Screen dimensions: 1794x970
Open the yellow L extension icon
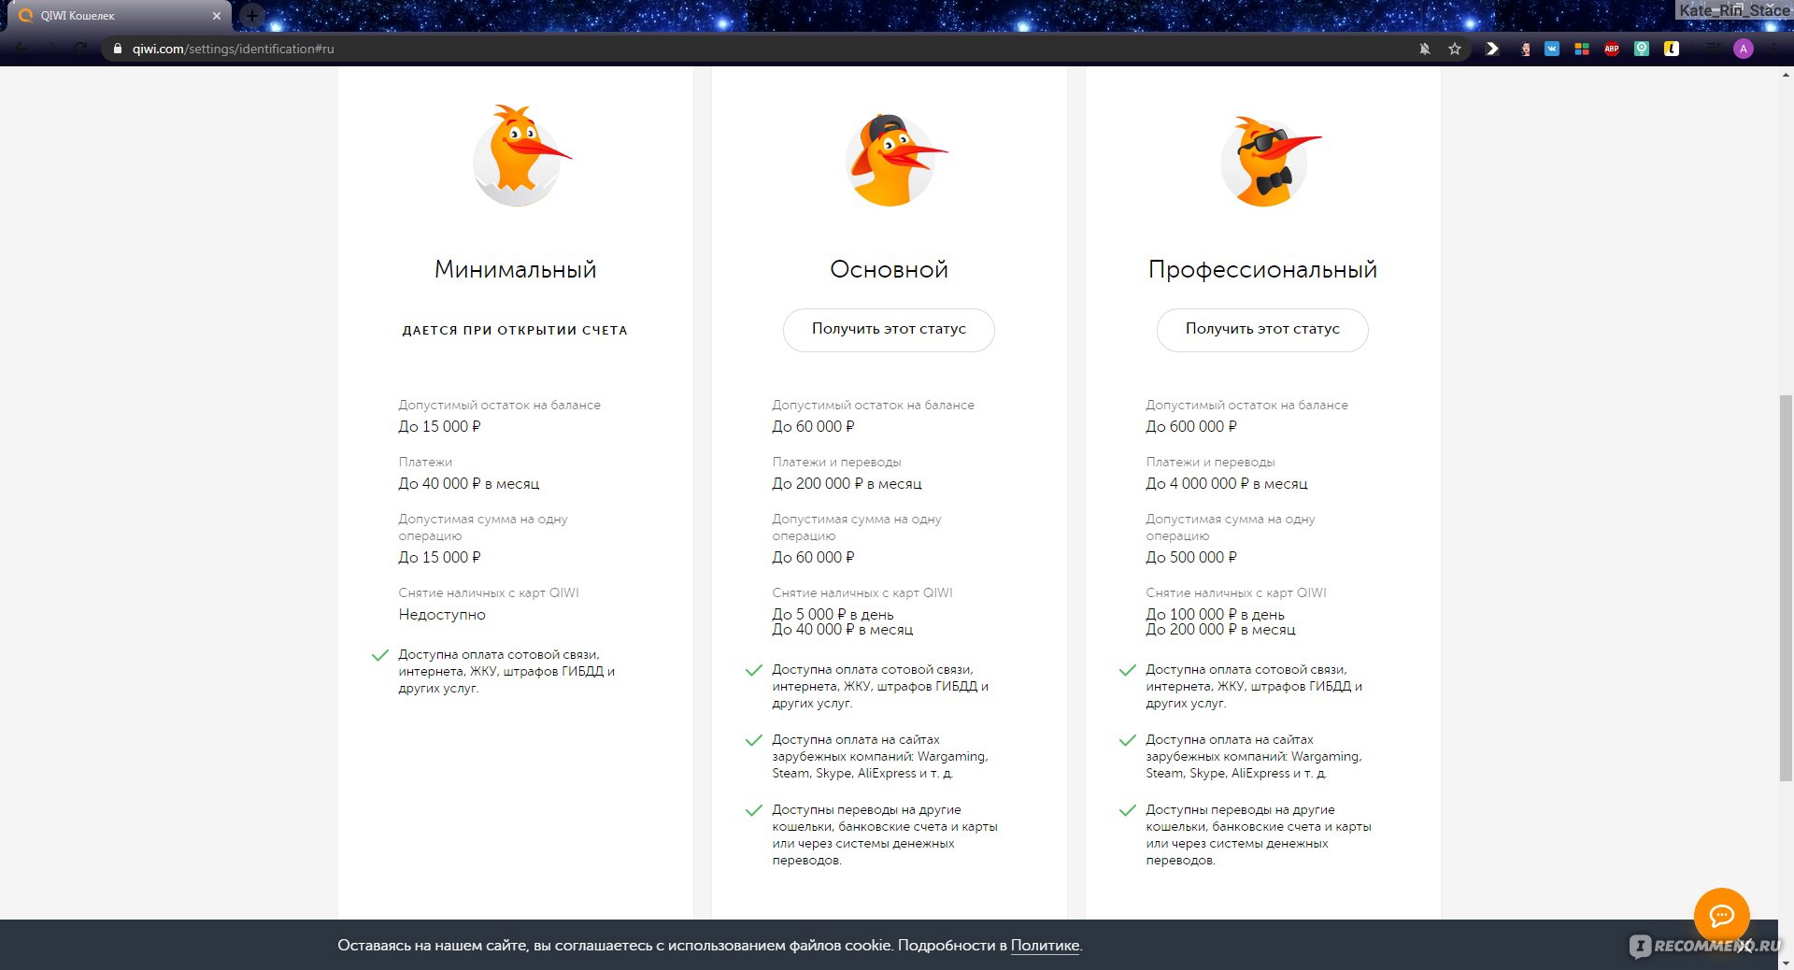[1672, 49]
